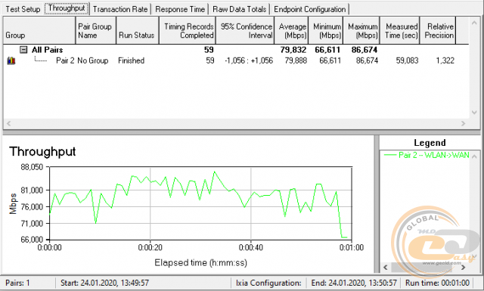
Task: Click the table's scroll down arrow
Action: (x=474, y=113)
